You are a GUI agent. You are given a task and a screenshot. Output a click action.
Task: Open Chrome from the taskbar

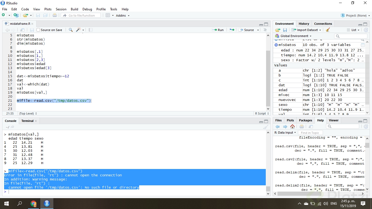click(33, 204)
